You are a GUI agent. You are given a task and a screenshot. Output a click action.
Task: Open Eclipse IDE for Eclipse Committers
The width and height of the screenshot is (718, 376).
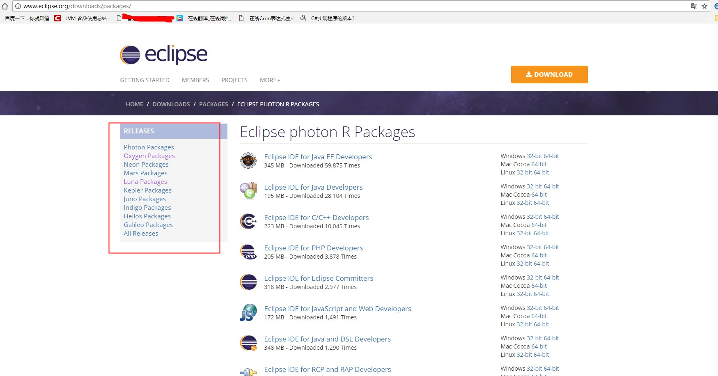[x=319, y=278]
